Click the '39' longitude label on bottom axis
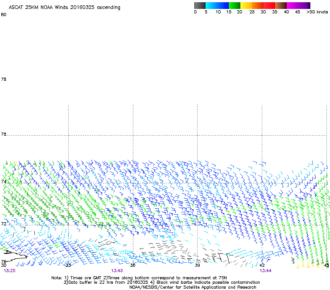Image resolution: width=330 pixels, height=290 pixels. pos(197,265)
